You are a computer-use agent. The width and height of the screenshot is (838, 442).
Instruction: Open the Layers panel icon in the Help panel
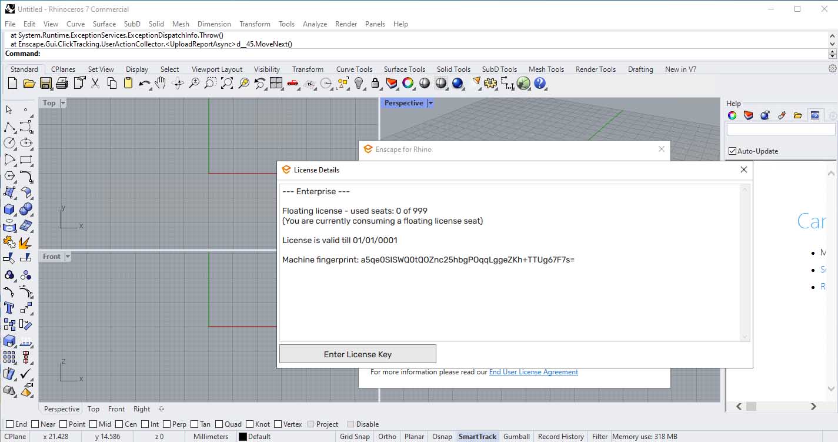[x=748, y=115]
